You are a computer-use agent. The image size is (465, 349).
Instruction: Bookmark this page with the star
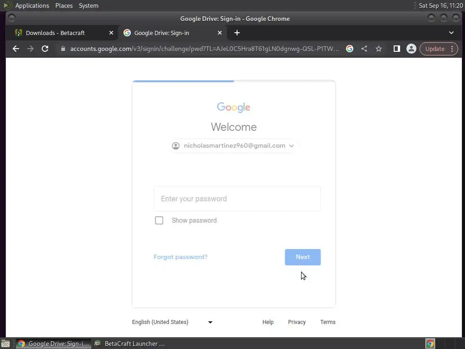pos(379,49)
